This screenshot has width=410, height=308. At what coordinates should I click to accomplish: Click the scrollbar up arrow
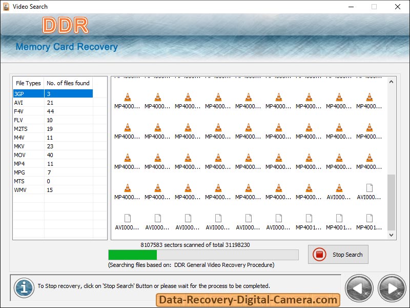pos(391,81)
